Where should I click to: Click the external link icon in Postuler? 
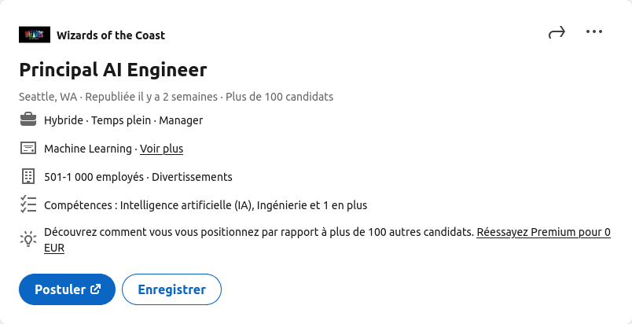[x=96, y=289]
